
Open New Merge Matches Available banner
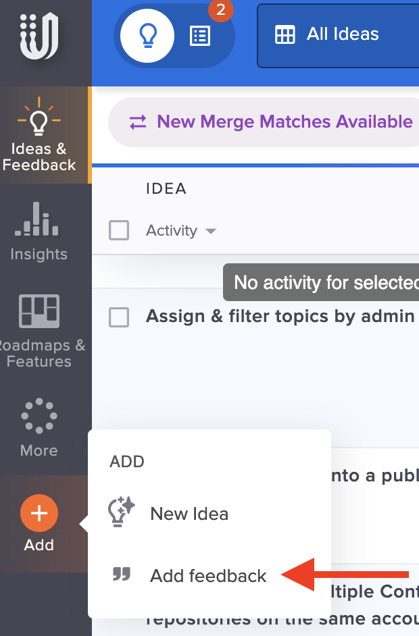click(264, 122)
